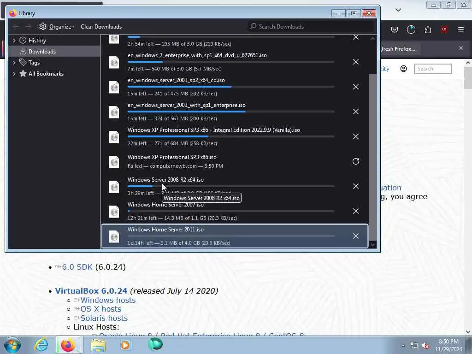Open the VirtualBox 6.0.24 link
The height and width of the screenshot is (354, 472).
91,291
